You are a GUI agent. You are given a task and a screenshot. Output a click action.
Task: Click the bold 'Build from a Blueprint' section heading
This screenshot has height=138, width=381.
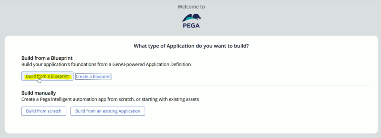(x=47, y=58)
